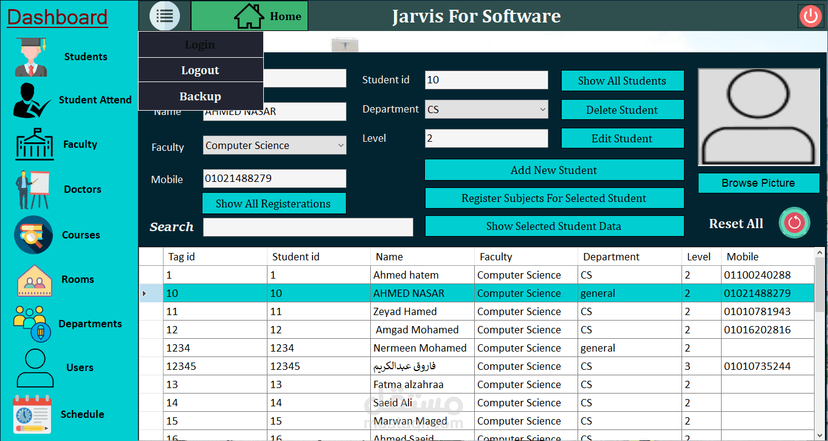Screen dimensions: 828x441
Task: Click Register Subjects For Selected Student
Action: tap(554, 198)
